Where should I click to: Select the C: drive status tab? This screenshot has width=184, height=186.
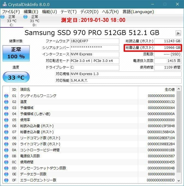coord(11,21)
